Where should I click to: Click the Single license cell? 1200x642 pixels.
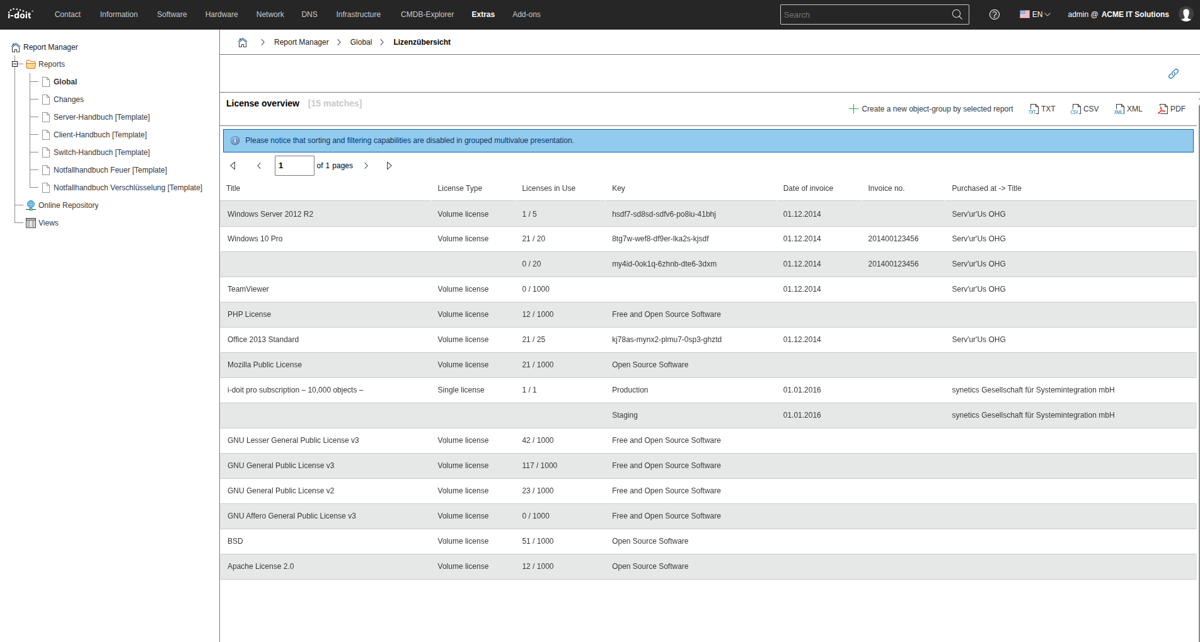pos(461,390)
